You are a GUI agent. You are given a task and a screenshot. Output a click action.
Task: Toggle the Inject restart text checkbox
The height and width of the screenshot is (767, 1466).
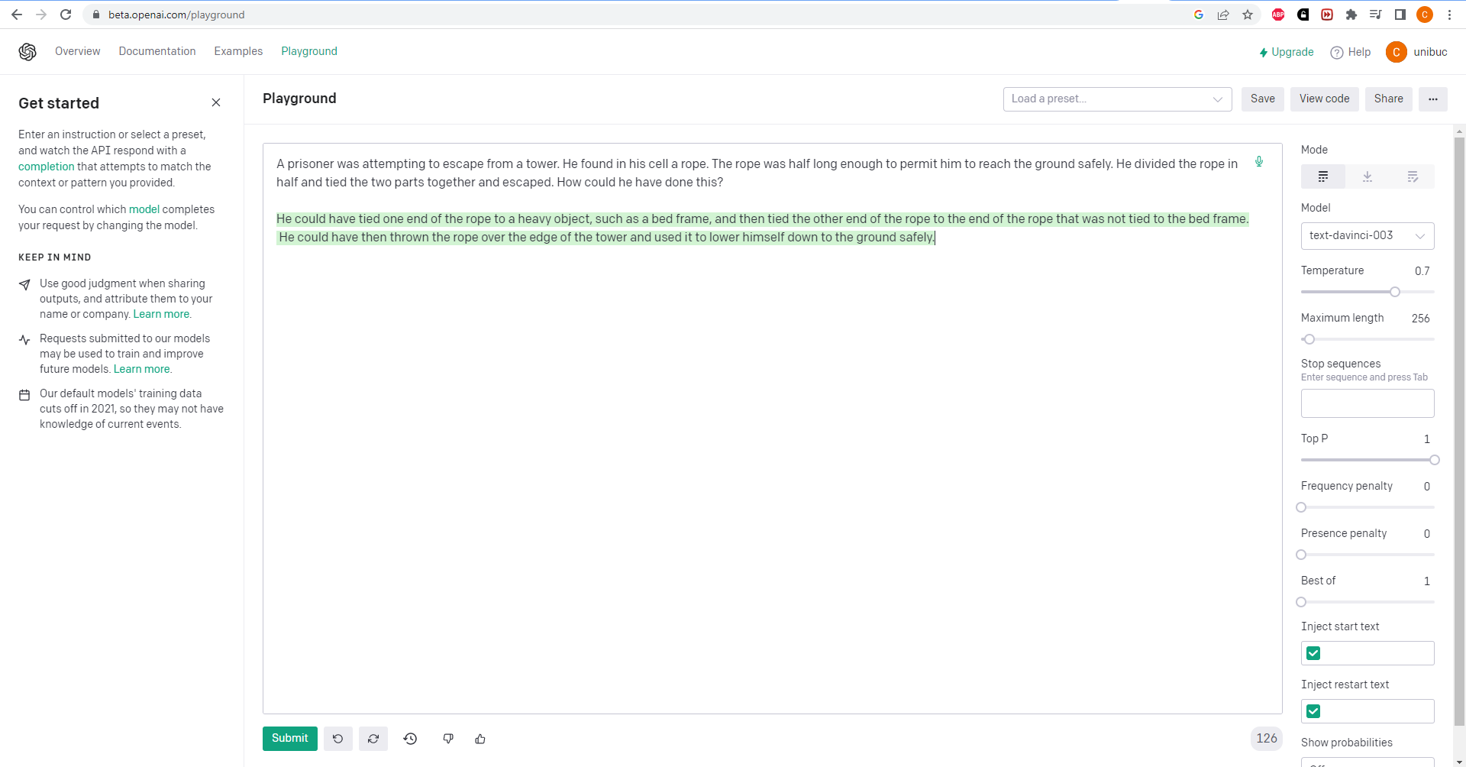pyautogui.click(x=1313, y=711)
